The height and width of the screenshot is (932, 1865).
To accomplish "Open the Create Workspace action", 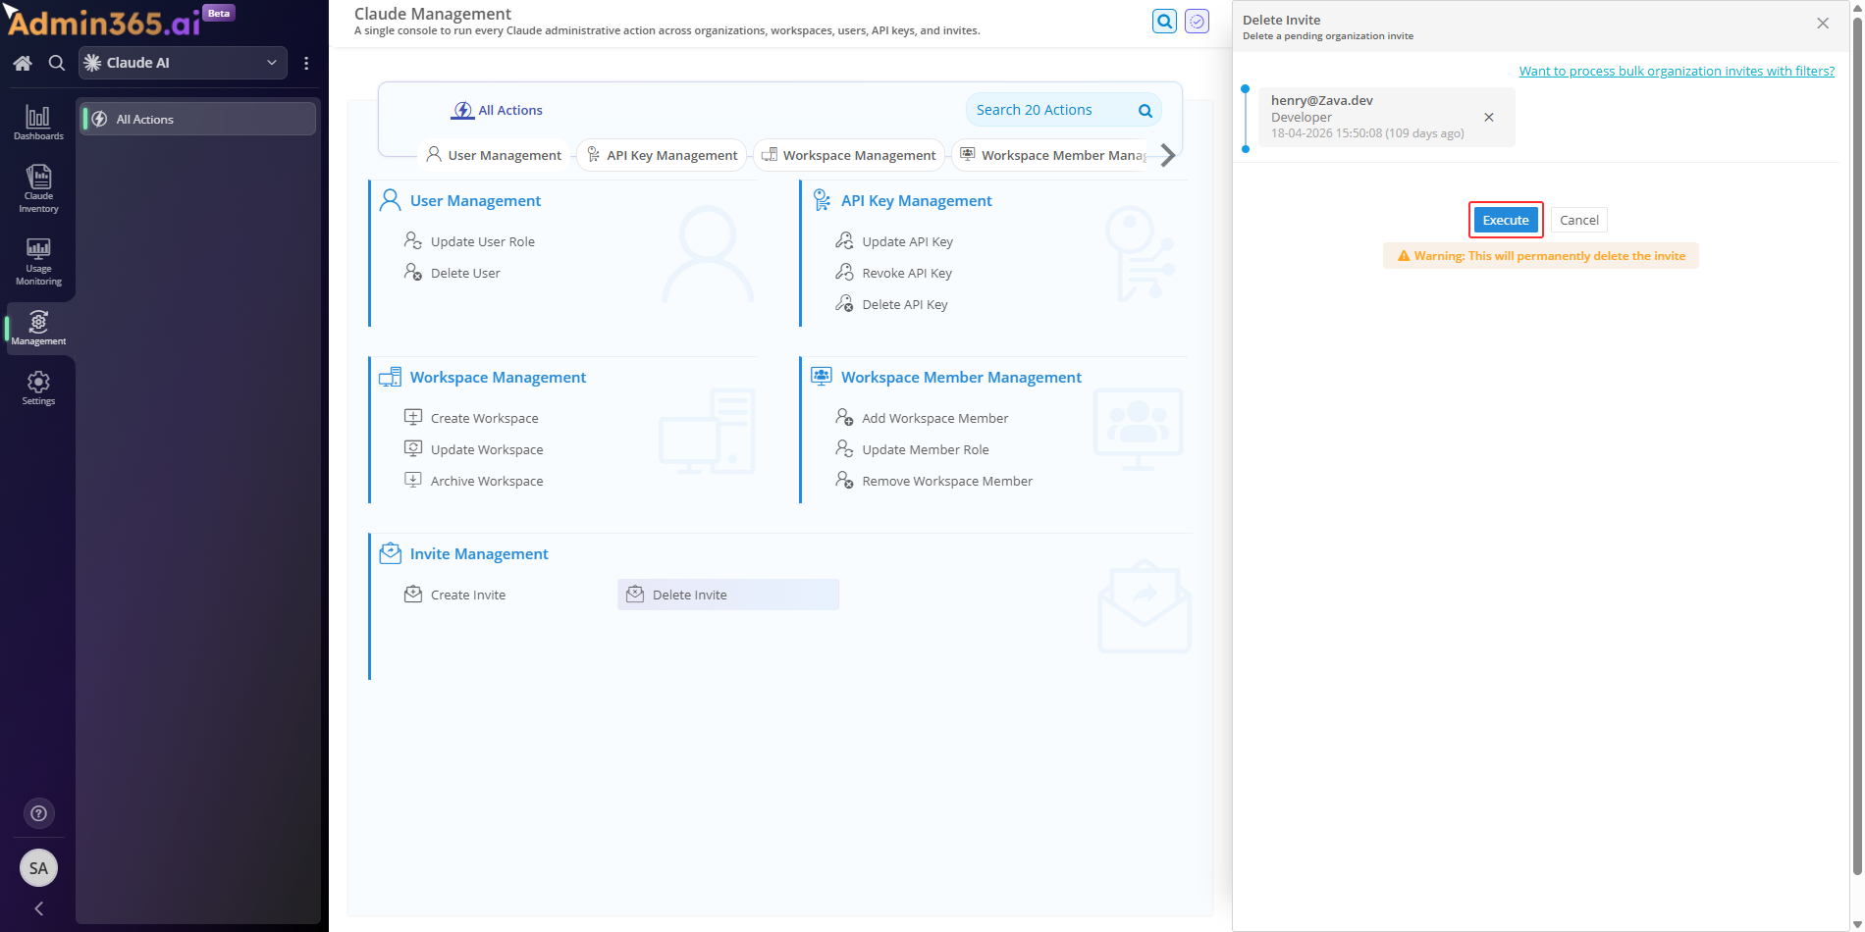I will [472, 418].
